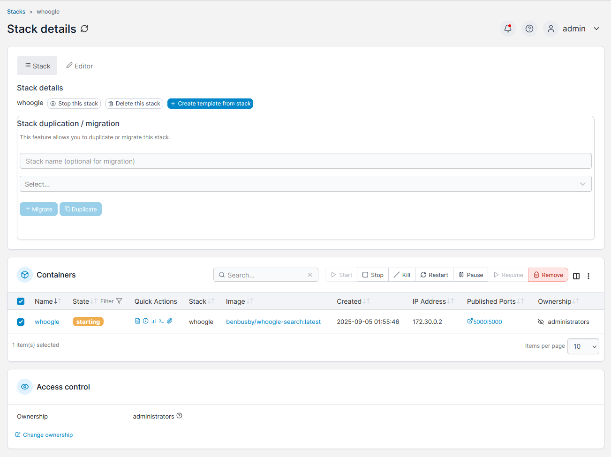Refresh stack details with the reload icon
Viewport: 611px width, 457px height.
(x=84, y=29)
